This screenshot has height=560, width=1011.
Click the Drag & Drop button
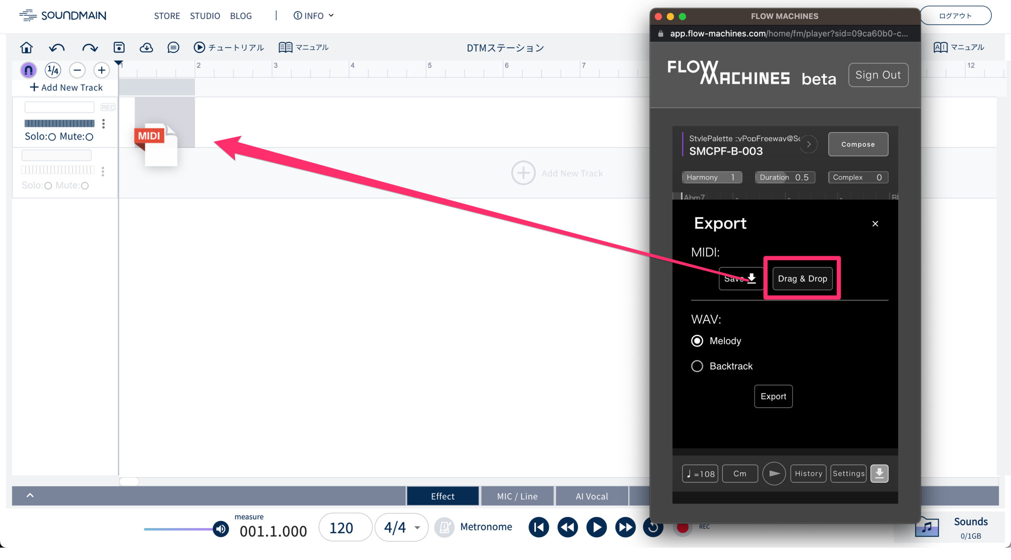802,279
